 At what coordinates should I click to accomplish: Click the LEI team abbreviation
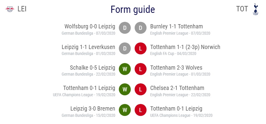[x=22, y=9]
